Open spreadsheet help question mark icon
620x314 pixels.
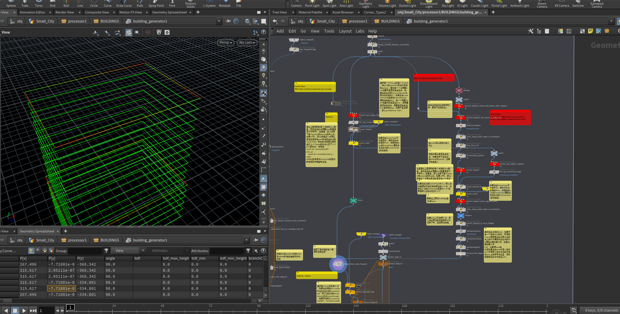click(x=263, y=251)
